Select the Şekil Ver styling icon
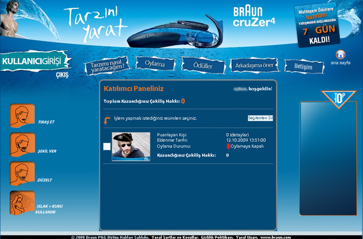The width and height of the screenshot is (363, 239). (22, 145)
